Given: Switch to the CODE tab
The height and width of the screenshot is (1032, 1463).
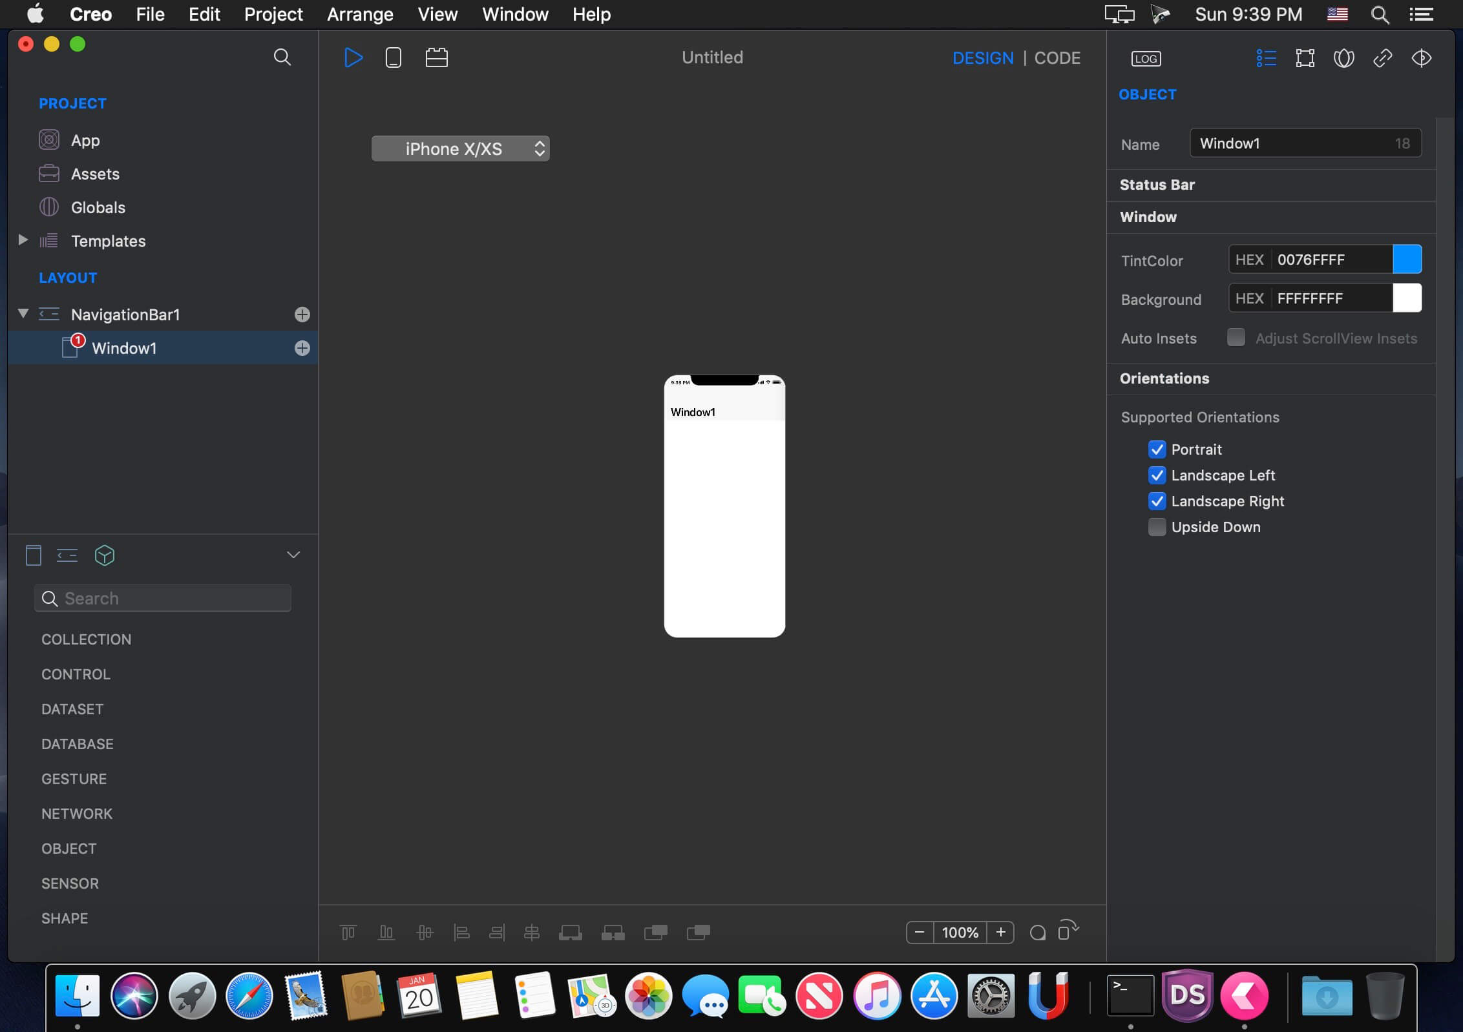Looking at the screenshot, I should (x=1057, y=58).
